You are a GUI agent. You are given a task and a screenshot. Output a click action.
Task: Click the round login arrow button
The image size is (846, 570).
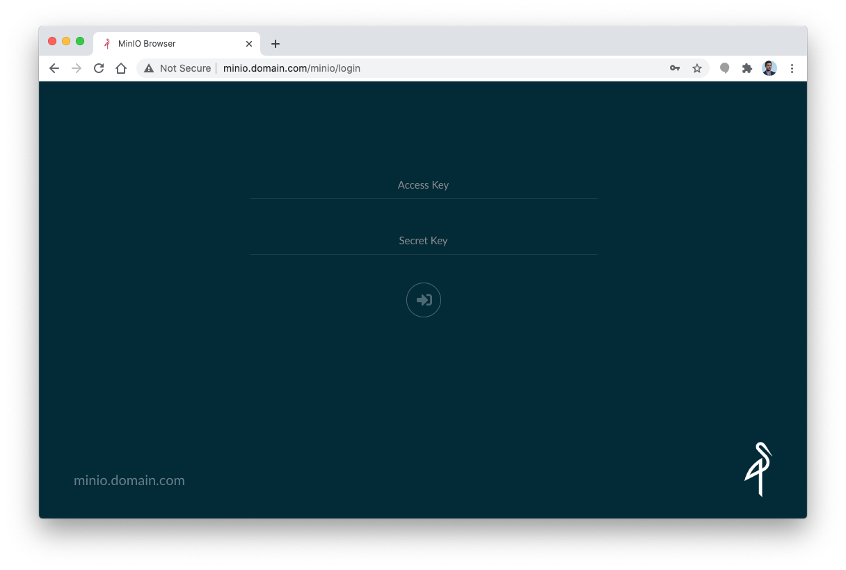click(x=424, y=300)
